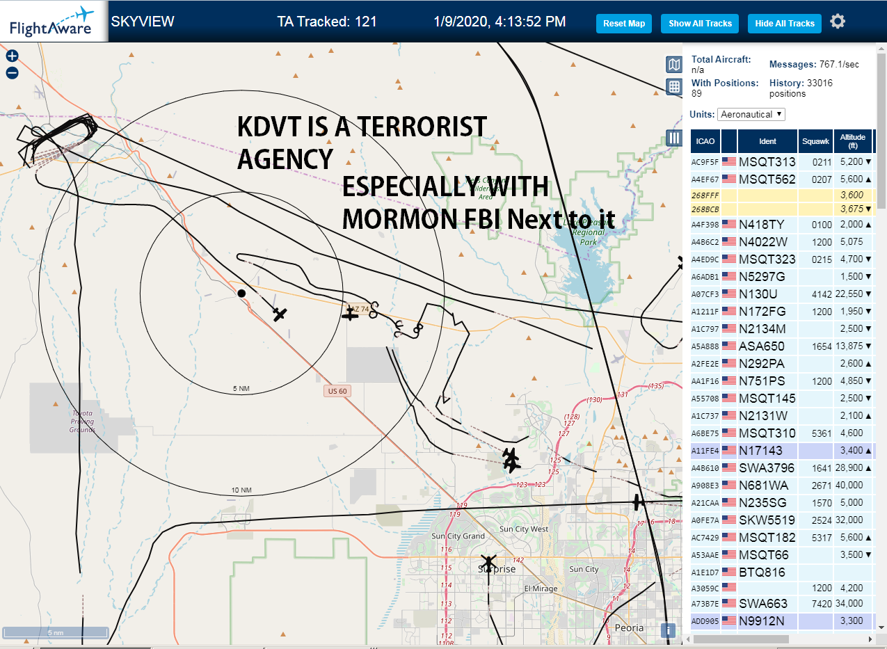Reset the map view
Image resolution: width=887 pixels, height=649 pixels.
(x=624, y=23)
